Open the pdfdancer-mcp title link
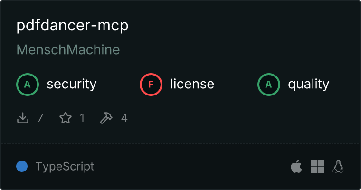Viewport: 361px width, 190px height. (72, 25)
